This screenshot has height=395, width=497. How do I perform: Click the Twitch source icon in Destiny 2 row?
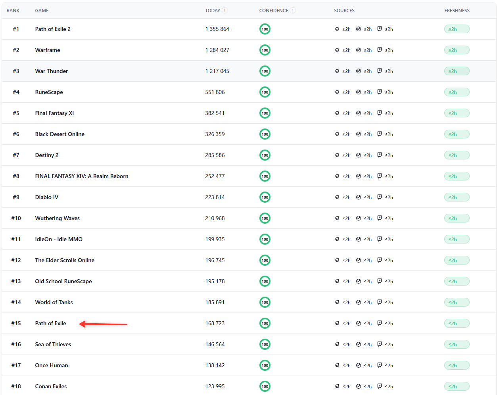[x=380, y=155]
